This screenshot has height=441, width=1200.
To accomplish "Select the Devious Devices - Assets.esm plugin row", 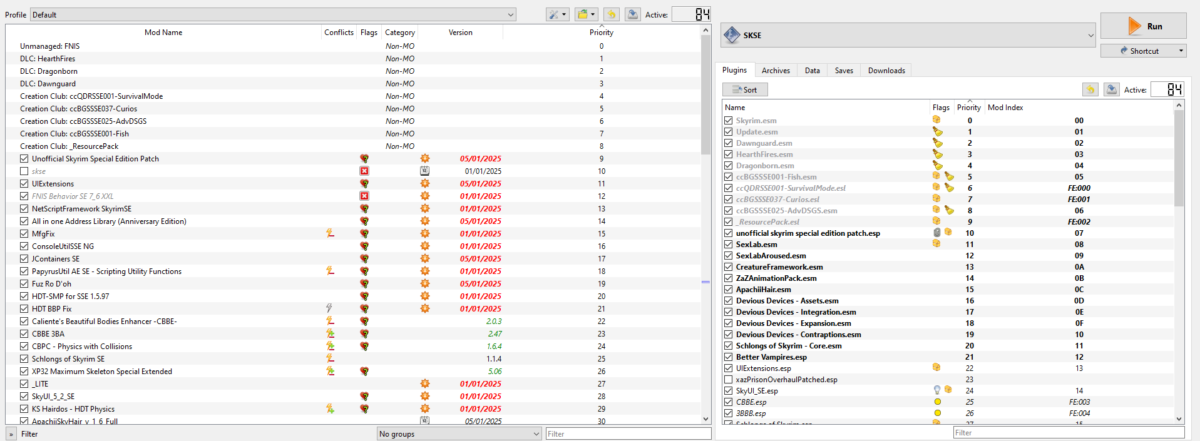I will [948, 300].
